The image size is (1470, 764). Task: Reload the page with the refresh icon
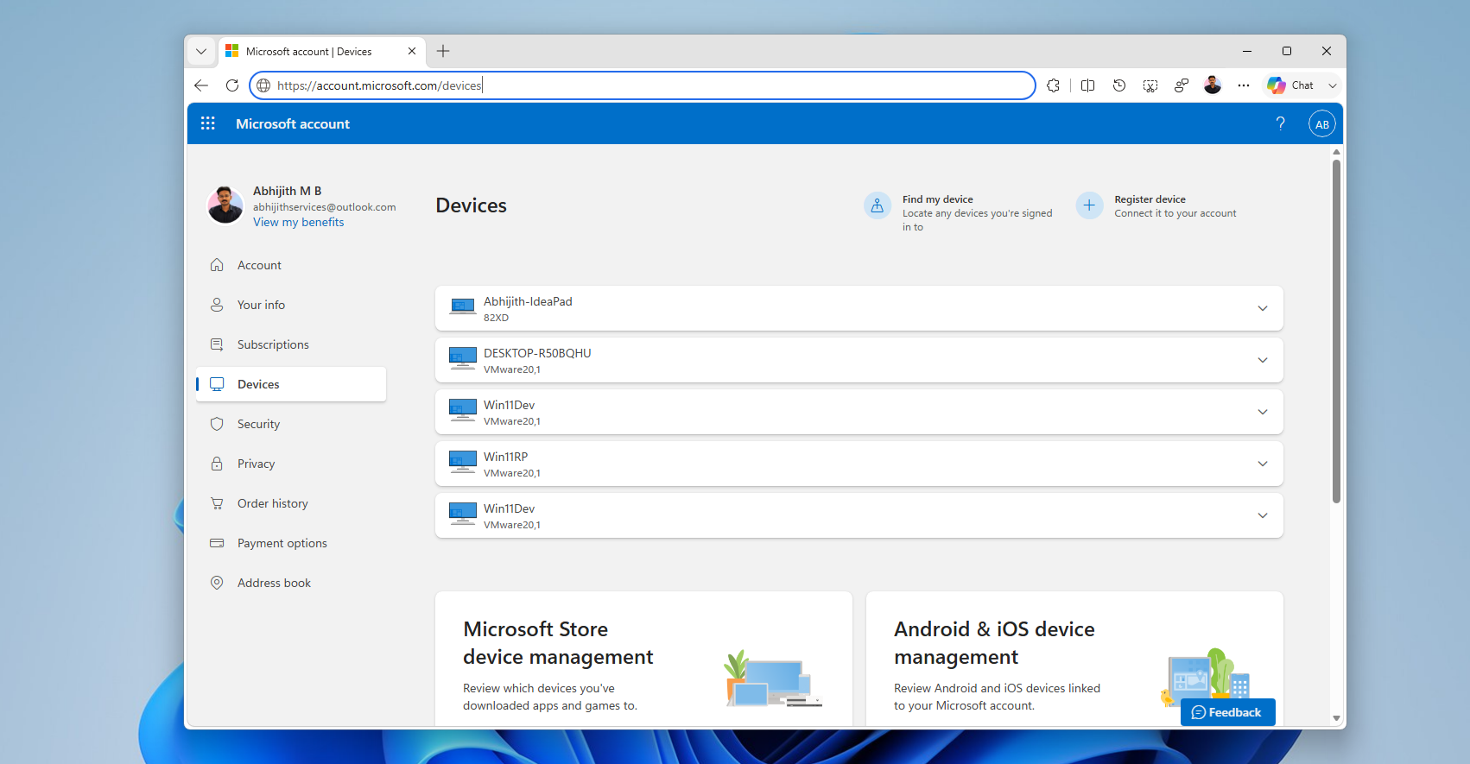point(231,85)
